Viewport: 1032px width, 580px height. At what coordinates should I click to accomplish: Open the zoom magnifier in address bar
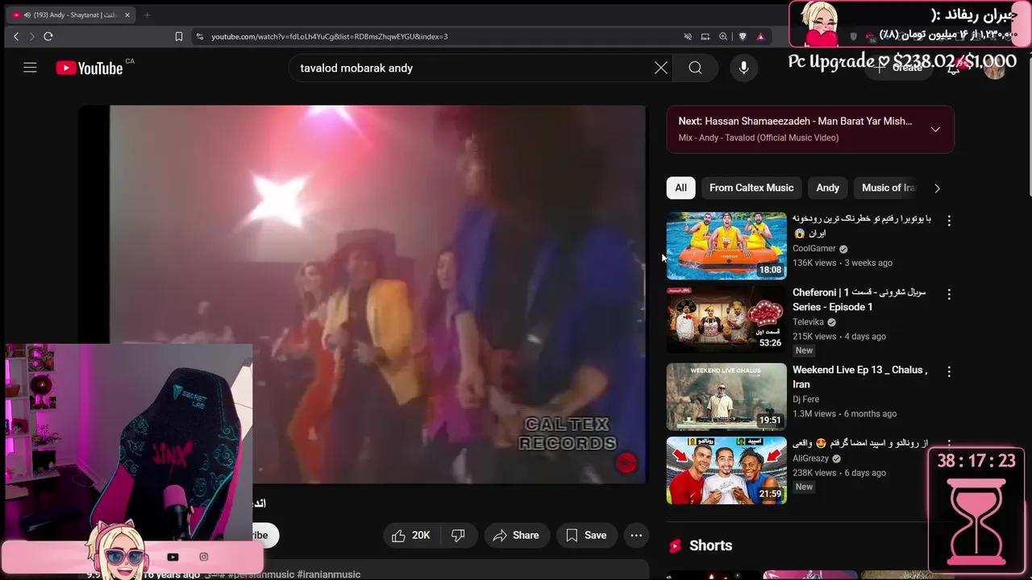pos(723,36)
